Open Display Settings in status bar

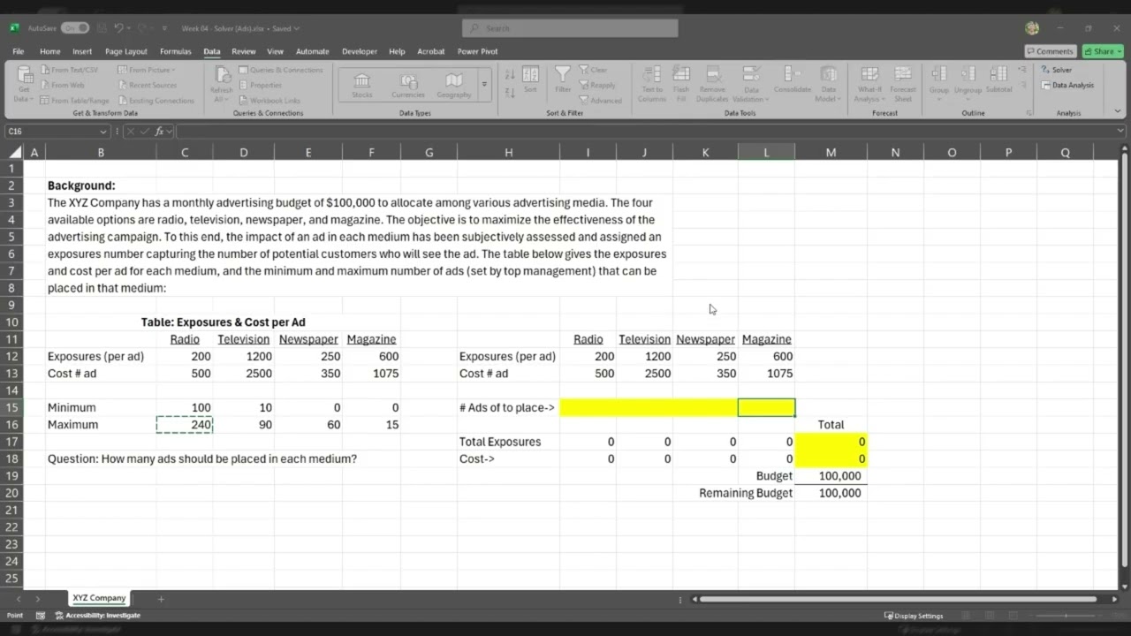pos(914,616)
